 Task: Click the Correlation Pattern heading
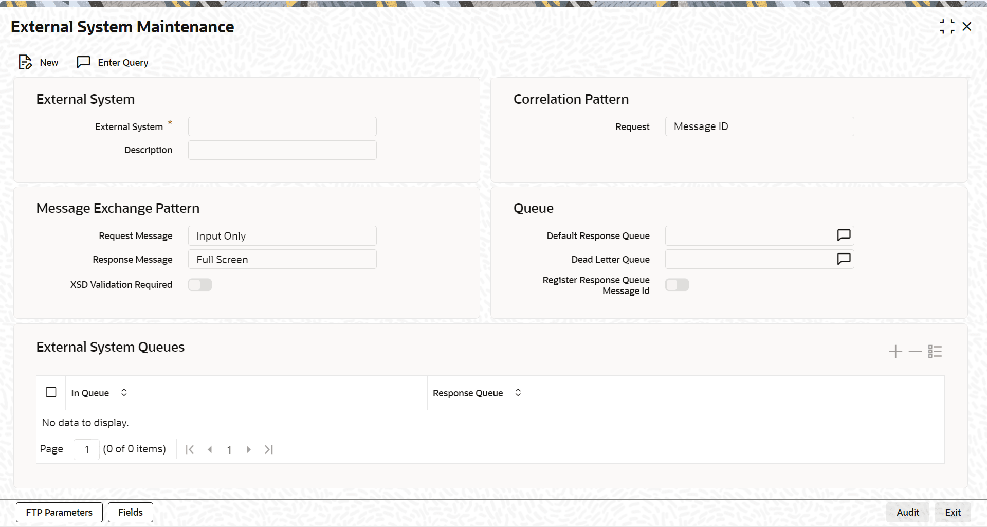tap(571, 99)
